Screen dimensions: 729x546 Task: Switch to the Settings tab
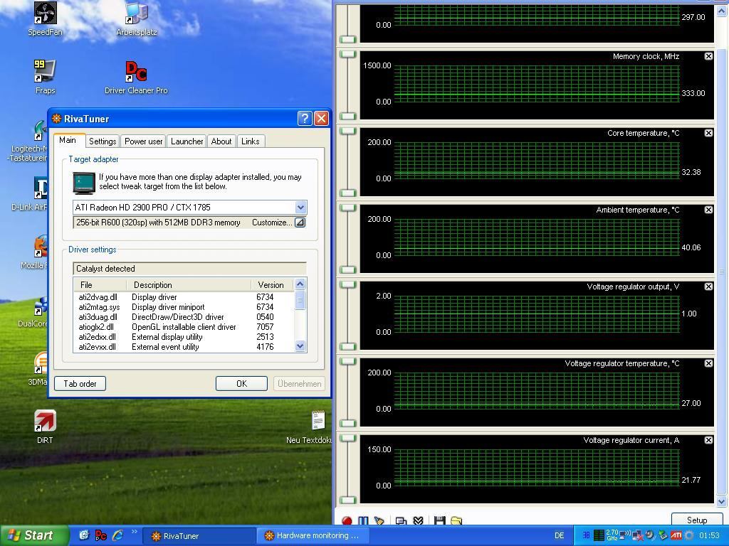103,141
